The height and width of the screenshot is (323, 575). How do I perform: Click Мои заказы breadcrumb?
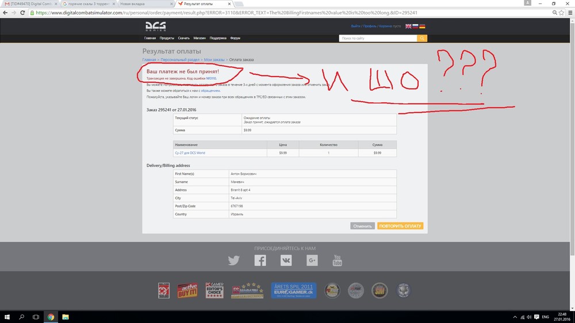pos(214,60)
